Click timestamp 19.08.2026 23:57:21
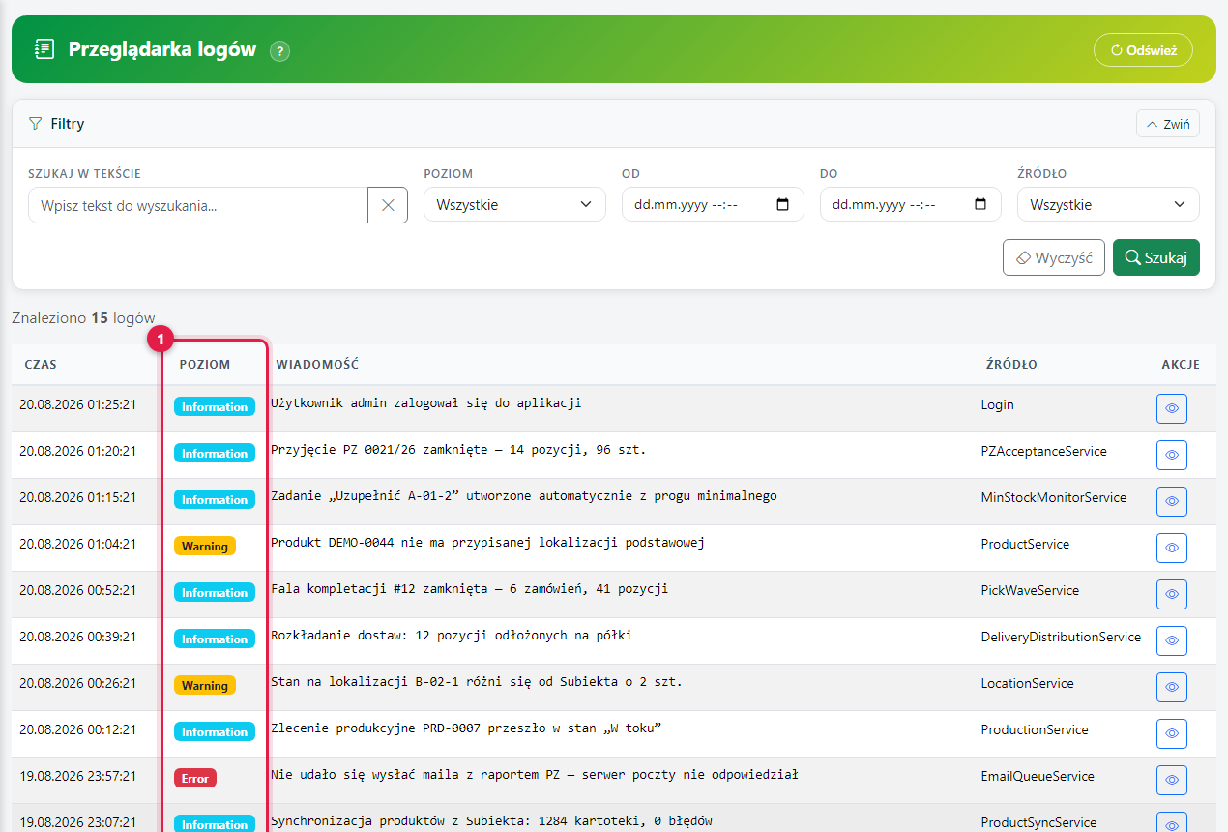This screenshot has height=832, width=1228. coord(78,776)
